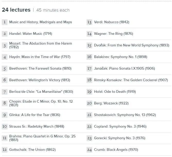
Task: Click the number 16 badge beside Balakirev
Action: coord(89,57)
